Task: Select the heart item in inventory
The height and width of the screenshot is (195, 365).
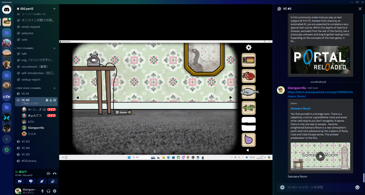Action: 249,76
